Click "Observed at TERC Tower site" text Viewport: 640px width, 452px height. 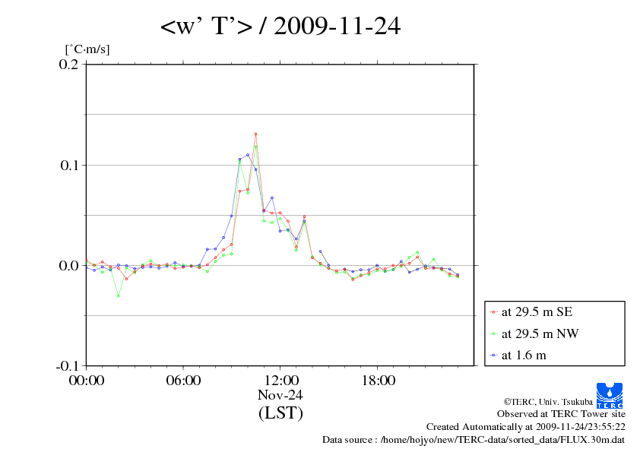click(561, 414)
